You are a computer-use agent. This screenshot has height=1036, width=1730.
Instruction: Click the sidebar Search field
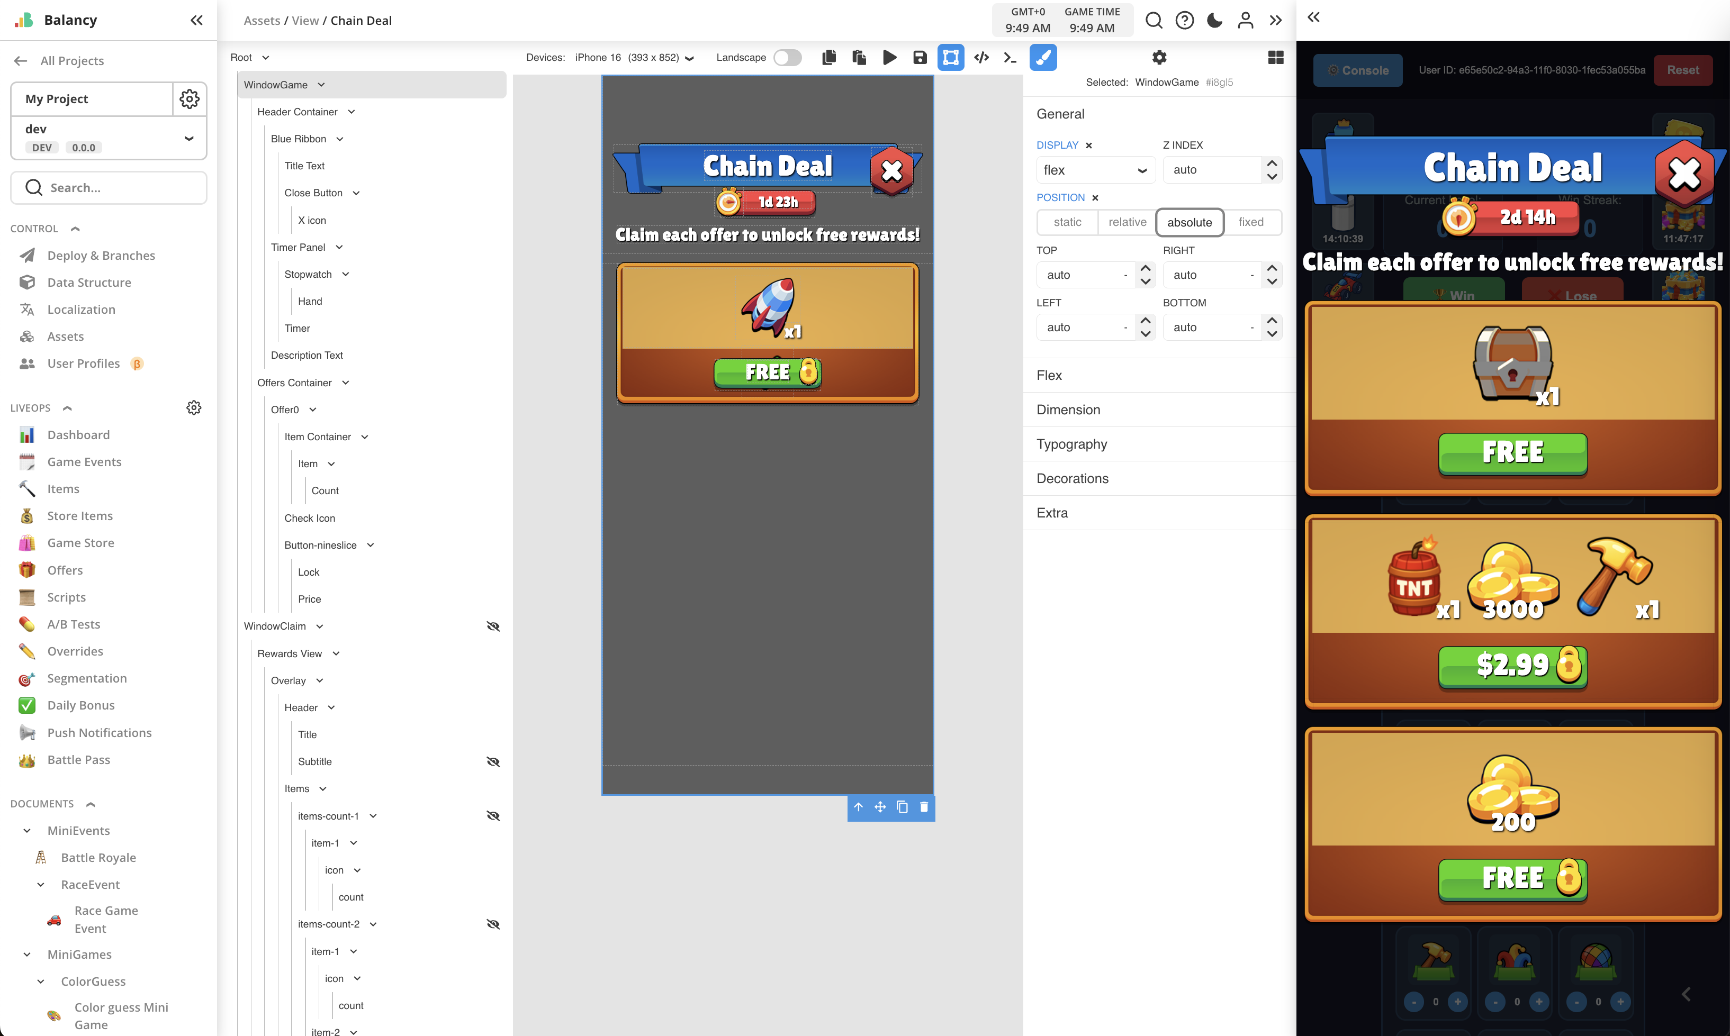[x=109, y=187]
